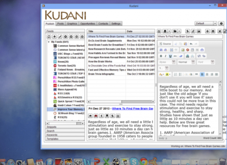Insert a hyperlink with the globe link icon
This screenshot has height=165, width=227.
point(187,56)
